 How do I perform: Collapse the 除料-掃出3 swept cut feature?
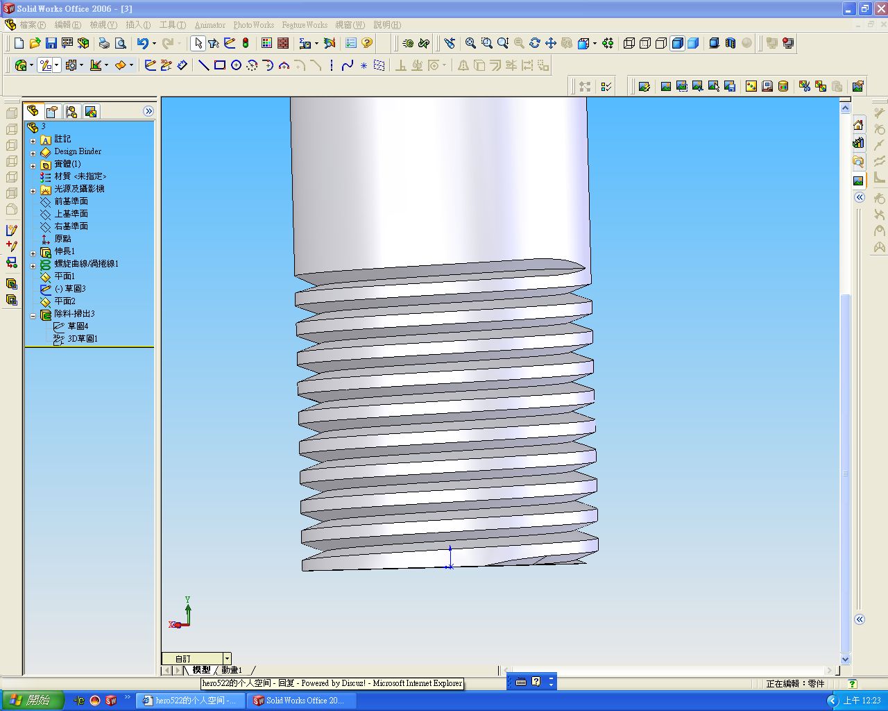33,315
